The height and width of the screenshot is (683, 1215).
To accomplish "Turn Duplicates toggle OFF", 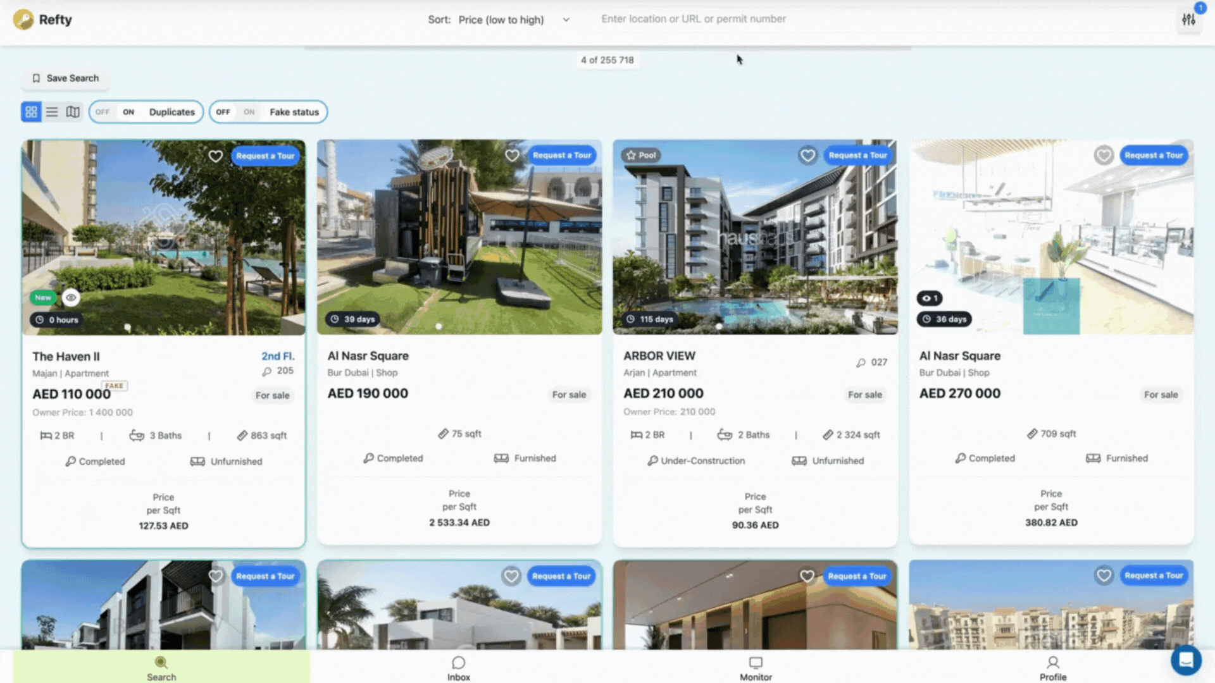I will (x=103, y=112).
